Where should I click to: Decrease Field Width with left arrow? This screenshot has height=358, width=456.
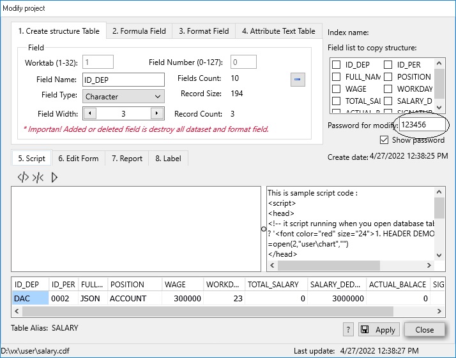tap(90, 113)
